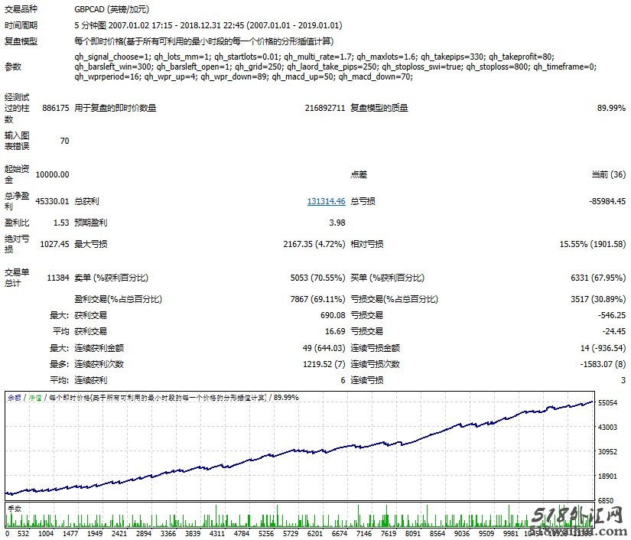Click largest loss trade -546.25
Viewport: 631px width, 540px height.
[x=612, y=315]
